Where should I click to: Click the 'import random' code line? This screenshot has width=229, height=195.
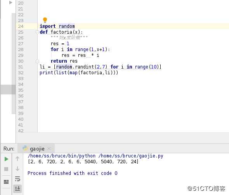[x=57, y=26]
